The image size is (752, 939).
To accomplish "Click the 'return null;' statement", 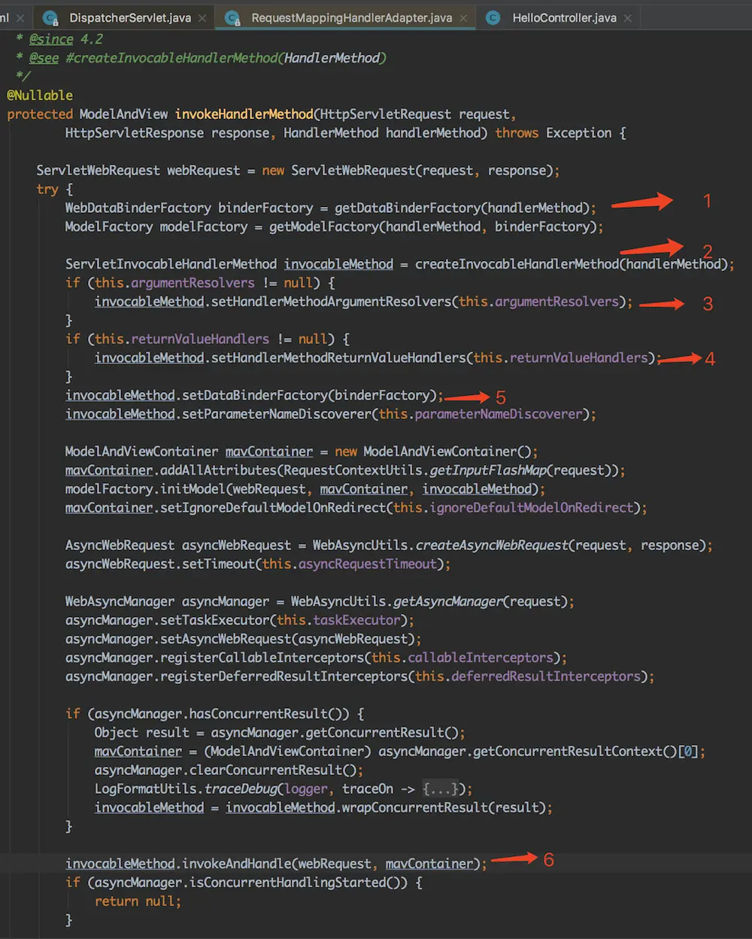I will [138, 901].
